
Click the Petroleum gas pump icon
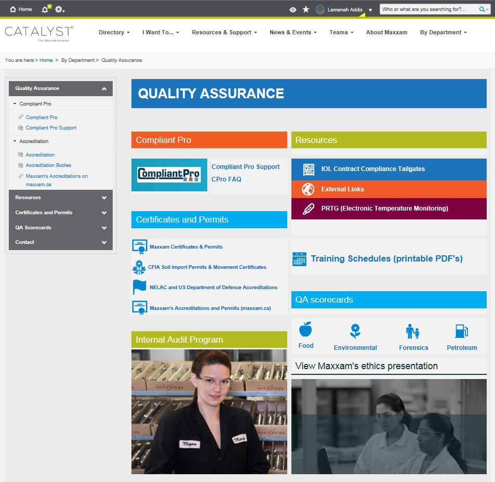[x=462, y=331]
